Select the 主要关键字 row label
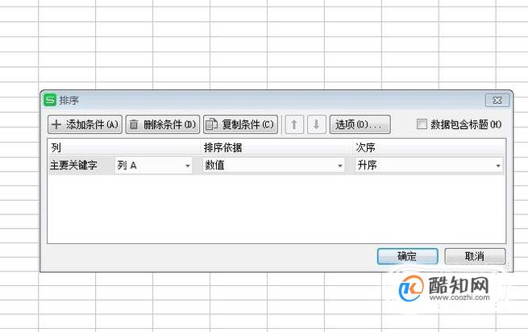 pyautogui.click(x=73, y=165)
